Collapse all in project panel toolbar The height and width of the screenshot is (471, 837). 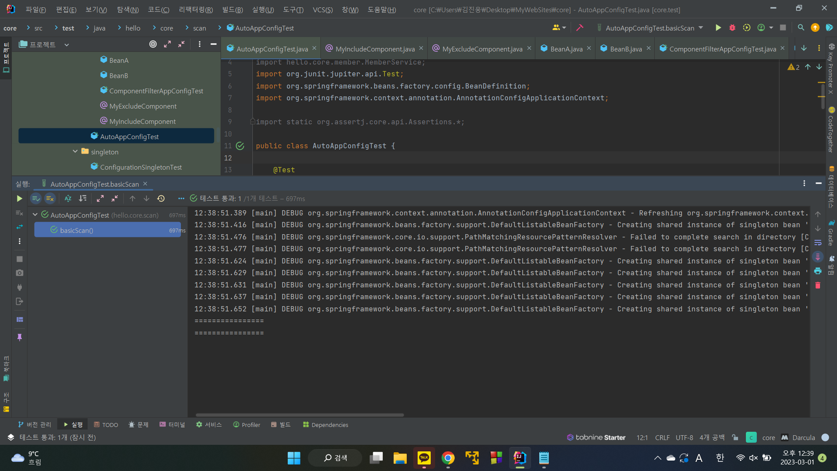coord(181,44)
